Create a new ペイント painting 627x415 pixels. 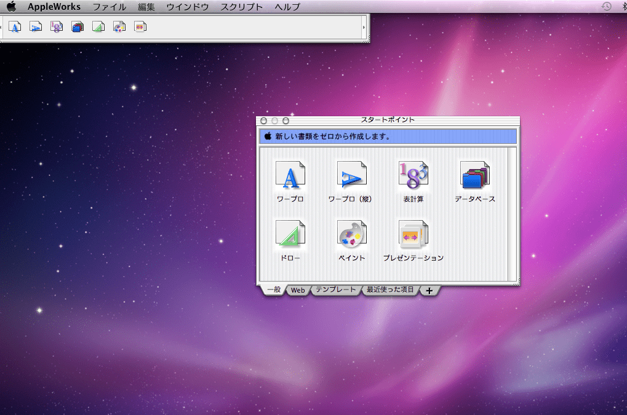[x=351, y=240]
